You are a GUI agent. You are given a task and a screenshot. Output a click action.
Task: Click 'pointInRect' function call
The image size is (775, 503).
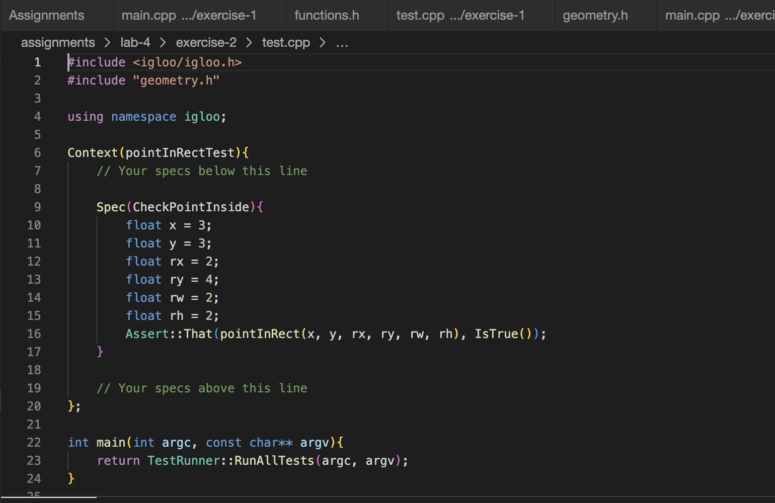point(260,334)
